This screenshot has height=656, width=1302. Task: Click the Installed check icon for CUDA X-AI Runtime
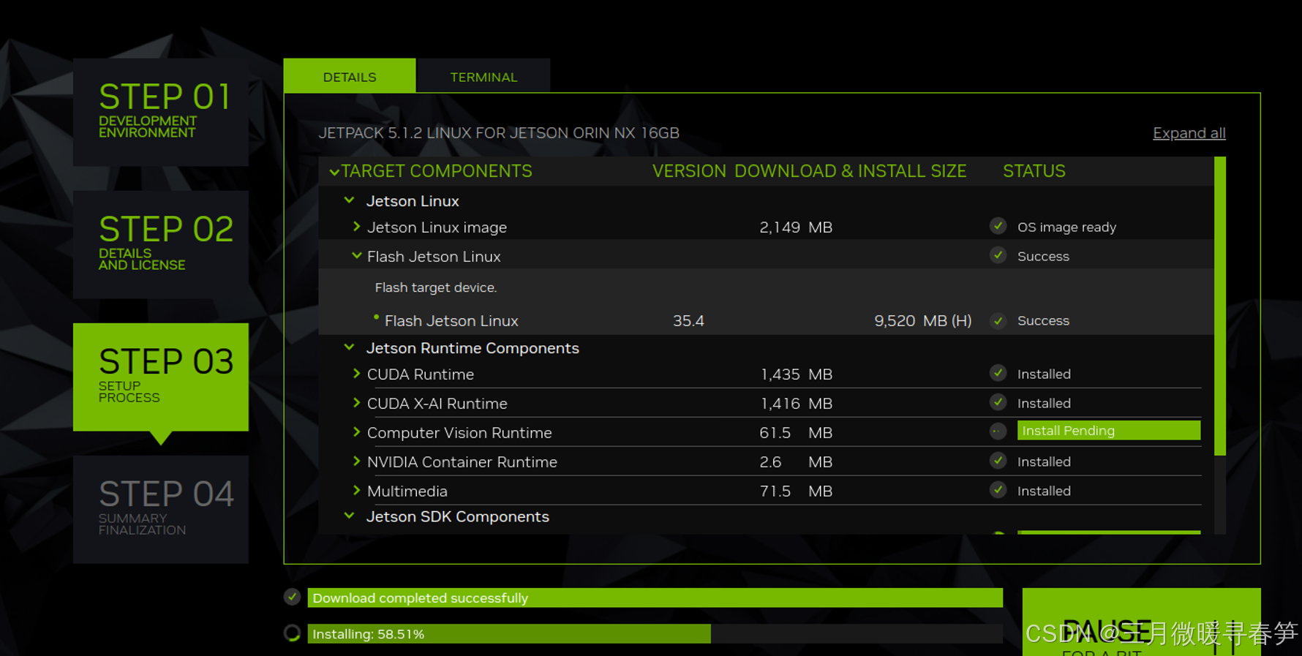pyautogui.click(x=998, y=402)
